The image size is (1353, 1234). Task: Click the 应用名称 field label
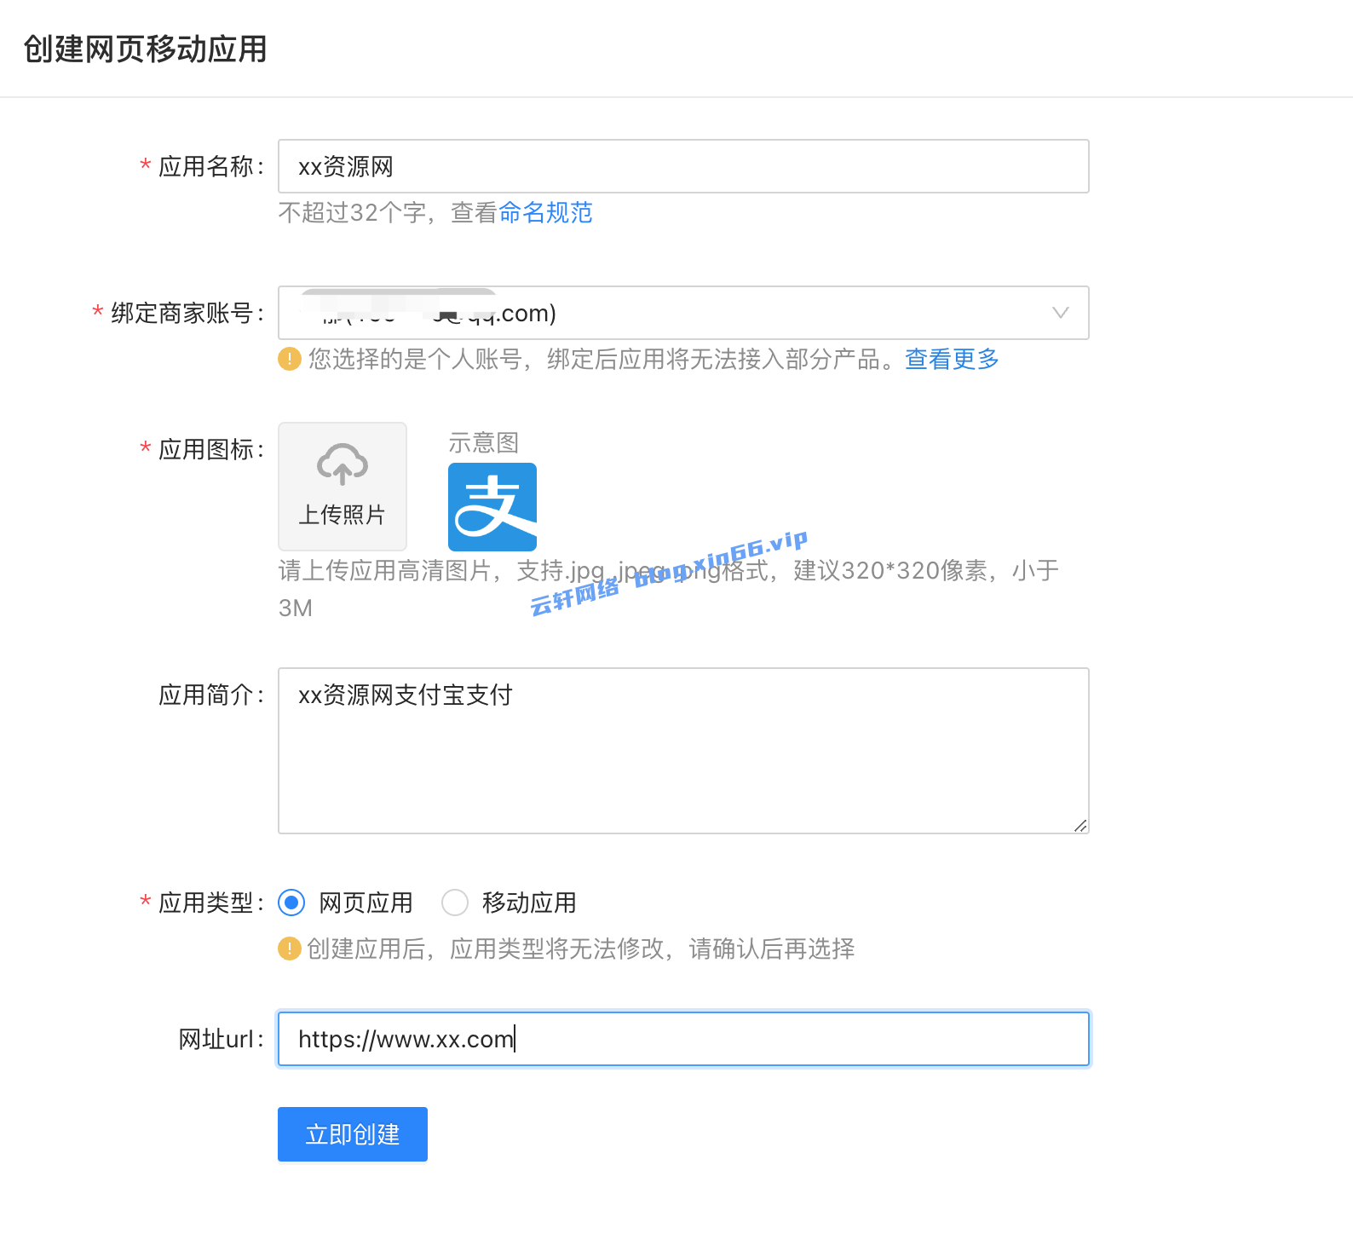point(211,166)
